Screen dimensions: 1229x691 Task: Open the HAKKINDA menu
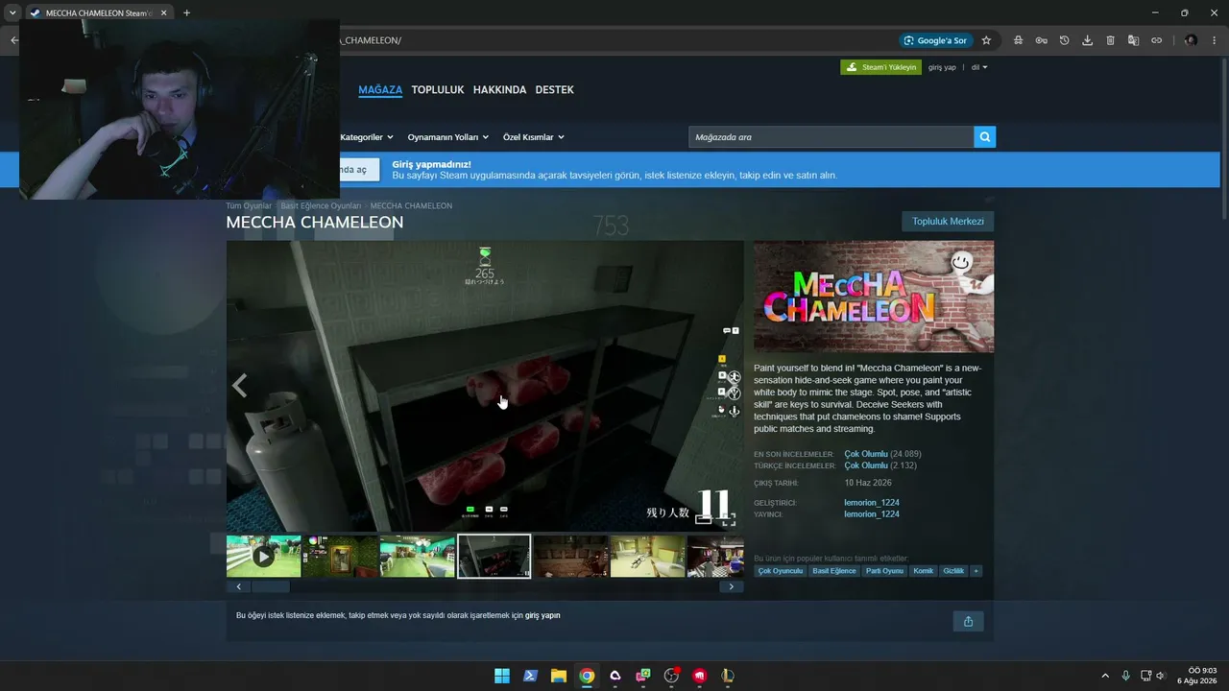[499, 89]
